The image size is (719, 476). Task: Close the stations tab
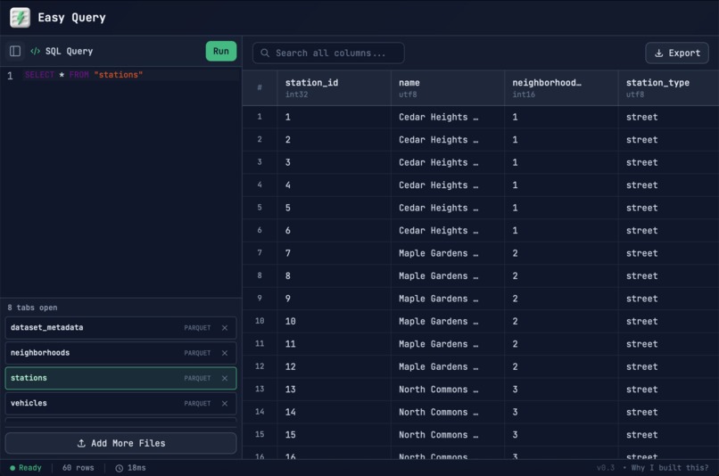225,378
